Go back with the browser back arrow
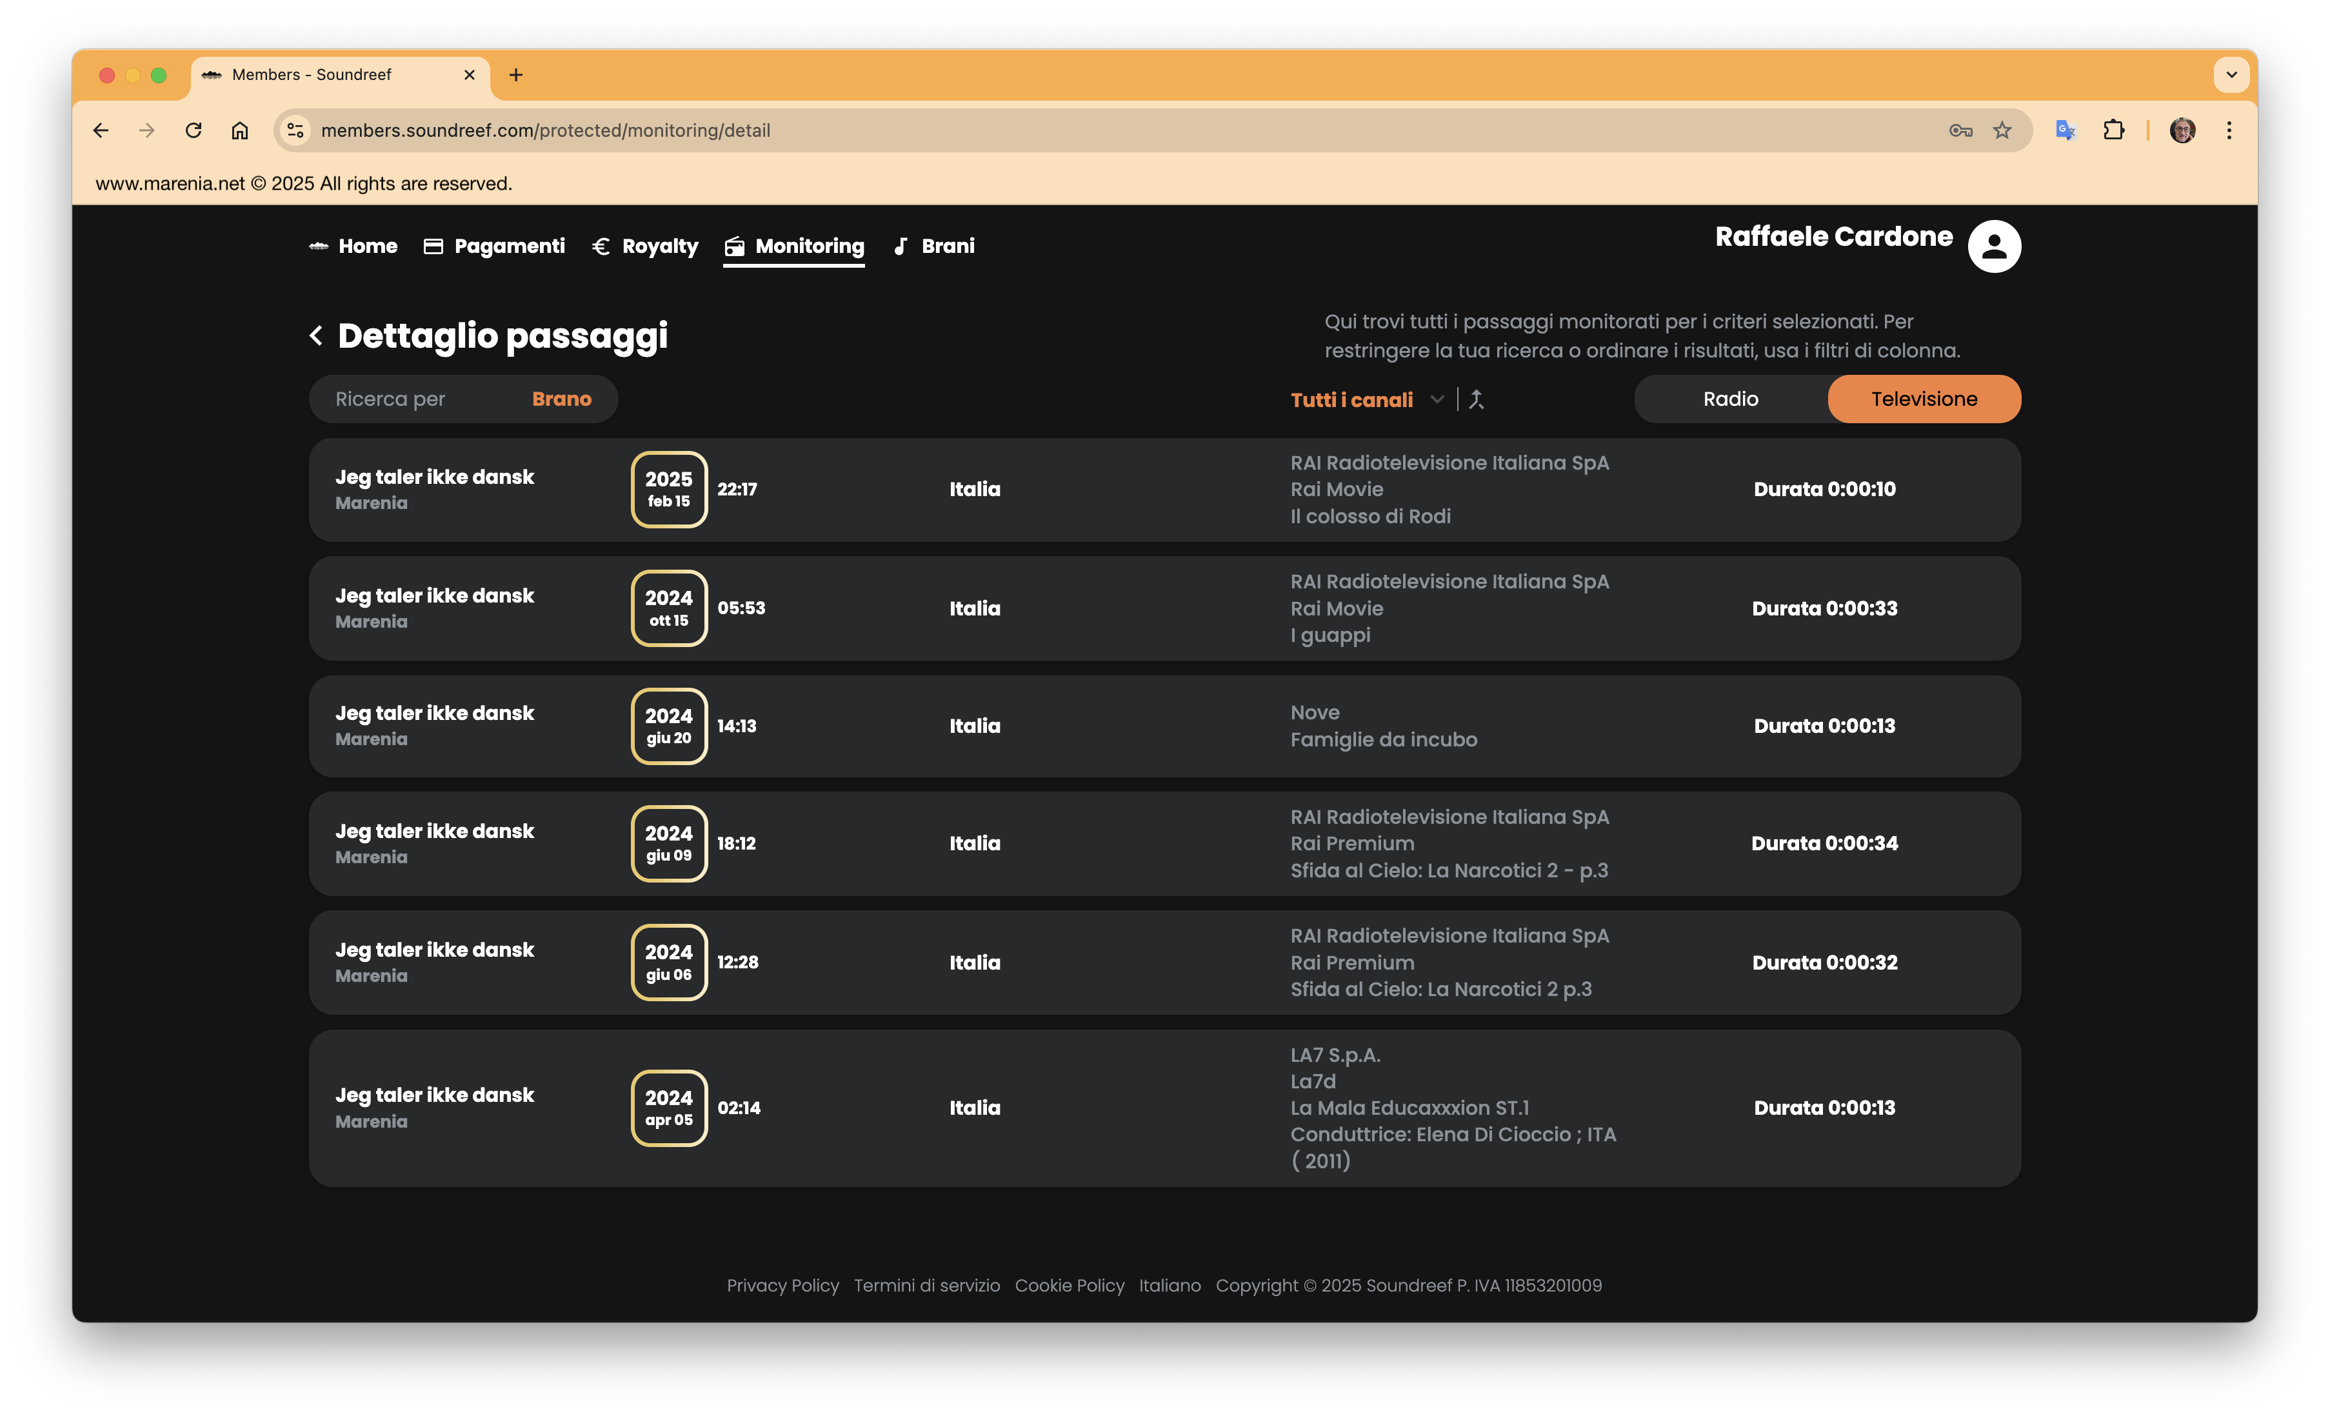Screen dimensions: 2330x1418 (x=101, y=130)
